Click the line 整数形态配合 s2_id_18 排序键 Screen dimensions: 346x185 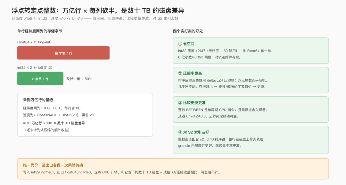(222, 139)
